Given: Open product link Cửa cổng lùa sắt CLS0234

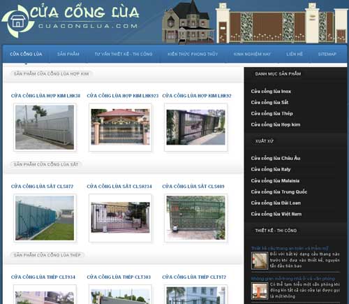Looking at the screenshot, I should point(119,187).
